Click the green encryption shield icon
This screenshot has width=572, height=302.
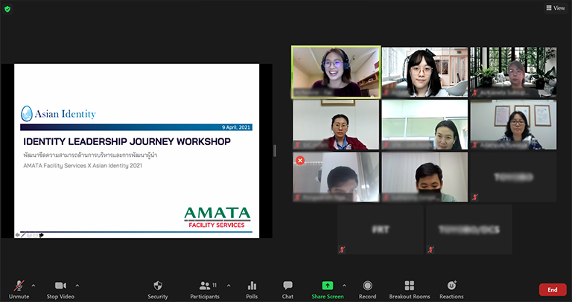(7, 8)
